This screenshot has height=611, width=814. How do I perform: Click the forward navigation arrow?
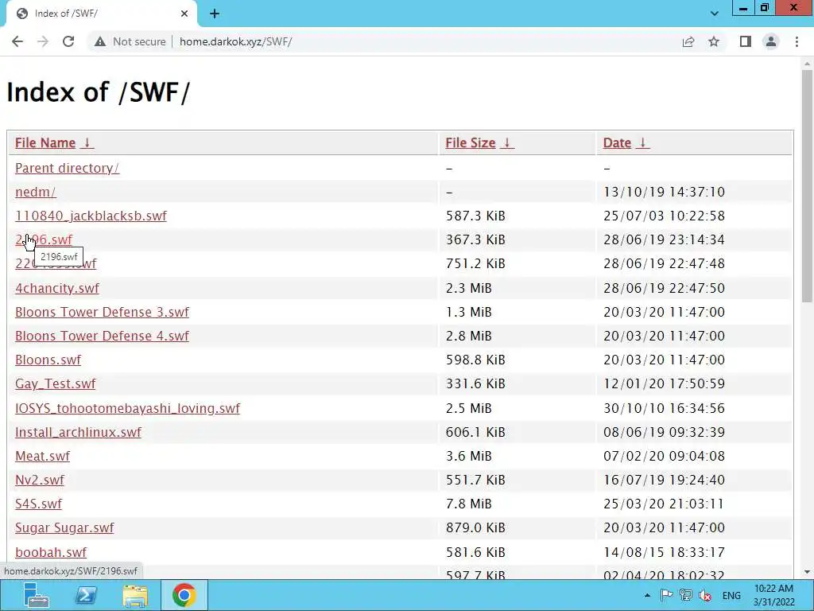pos(43,41)
